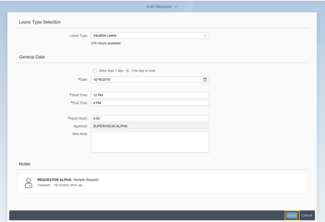The image size is (325, 222).
Task: Click the chevron next to Edit Request
Action: (x=176, y=6)
